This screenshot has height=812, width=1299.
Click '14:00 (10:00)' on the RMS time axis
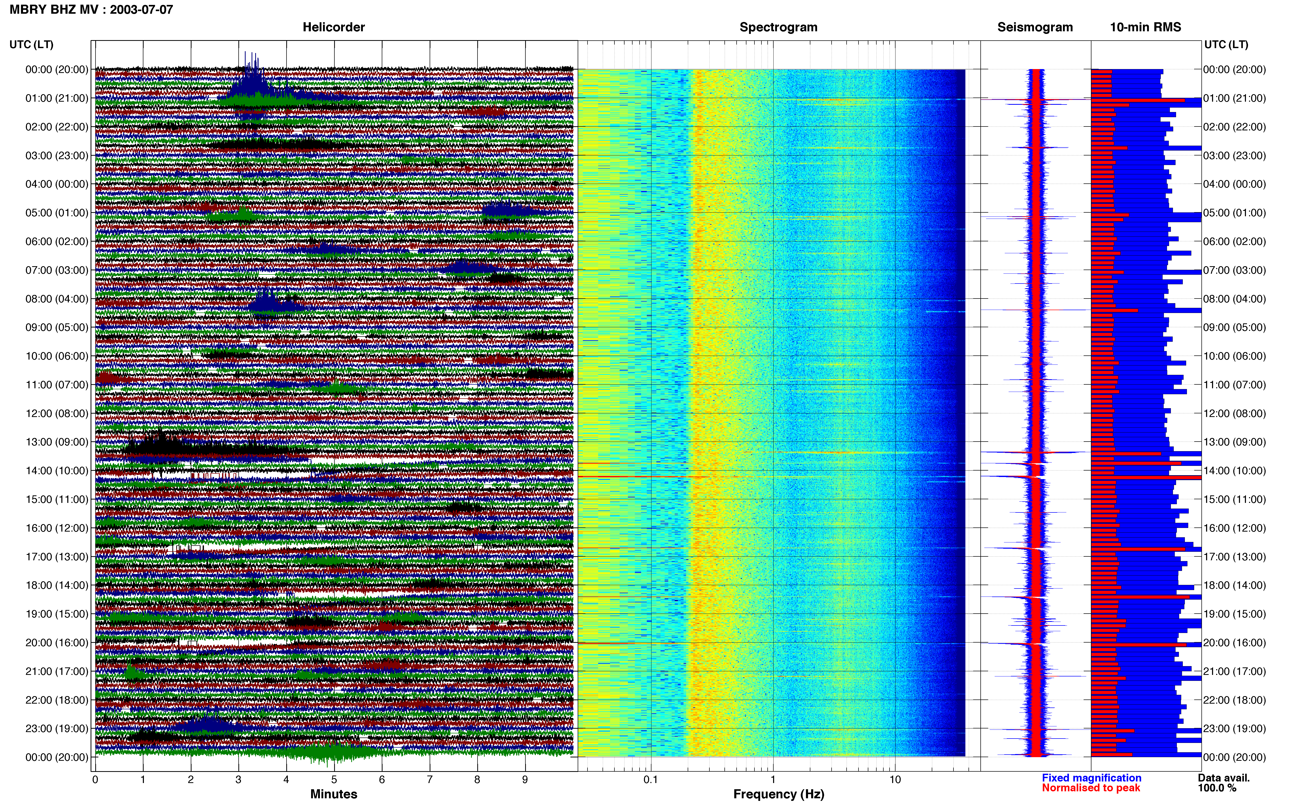tap(1235, 471)
